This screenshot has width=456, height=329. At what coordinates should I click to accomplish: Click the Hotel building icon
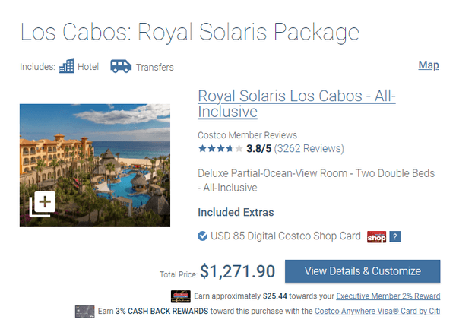point(66,66)
